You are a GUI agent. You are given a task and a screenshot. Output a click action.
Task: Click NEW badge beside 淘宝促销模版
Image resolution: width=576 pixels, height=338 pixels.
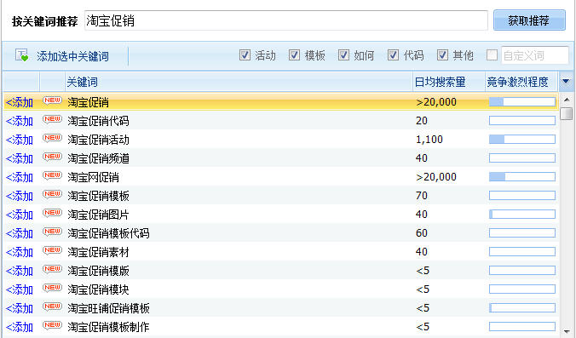point(52,269)
